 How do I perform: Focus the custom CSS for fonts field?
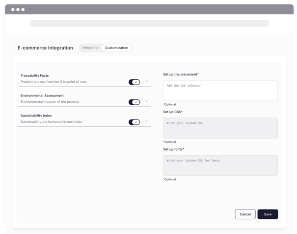pyautogui.click(x=220, y=165)
